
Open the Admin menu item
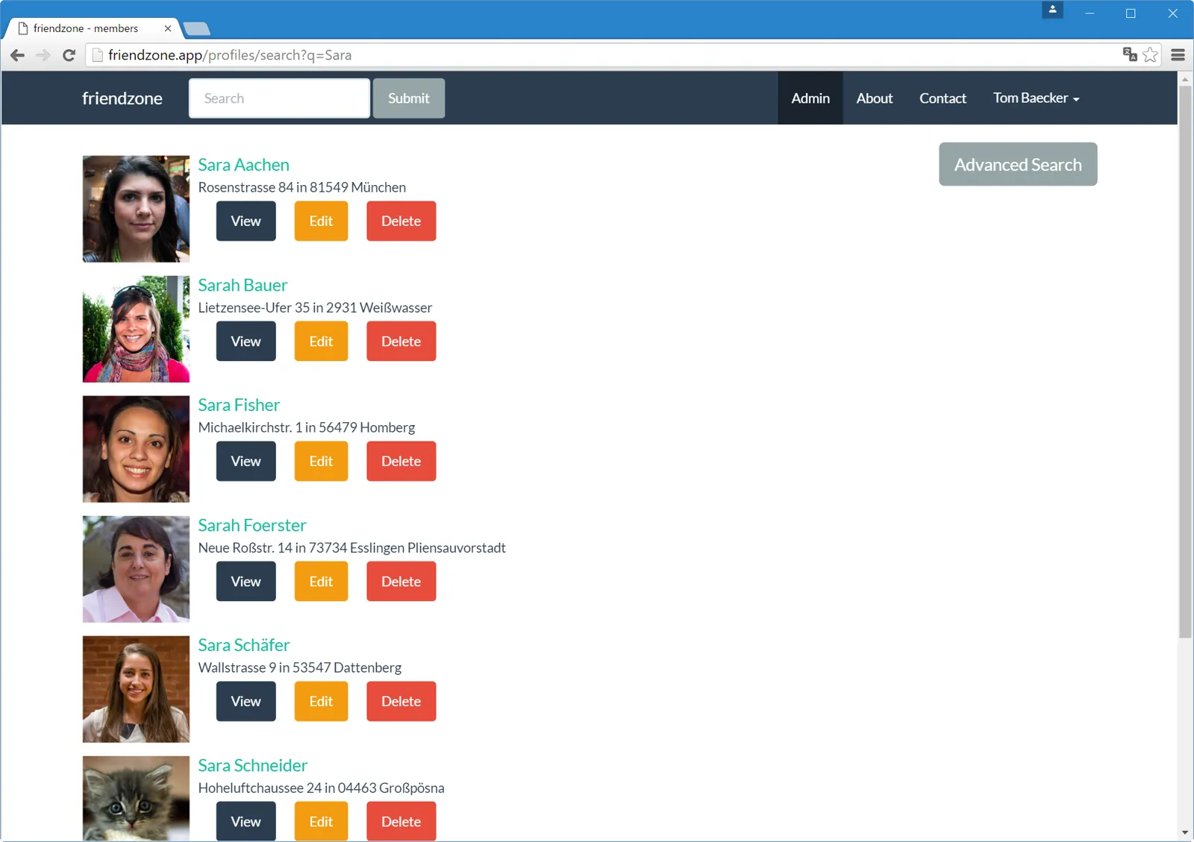pos(810,98)
